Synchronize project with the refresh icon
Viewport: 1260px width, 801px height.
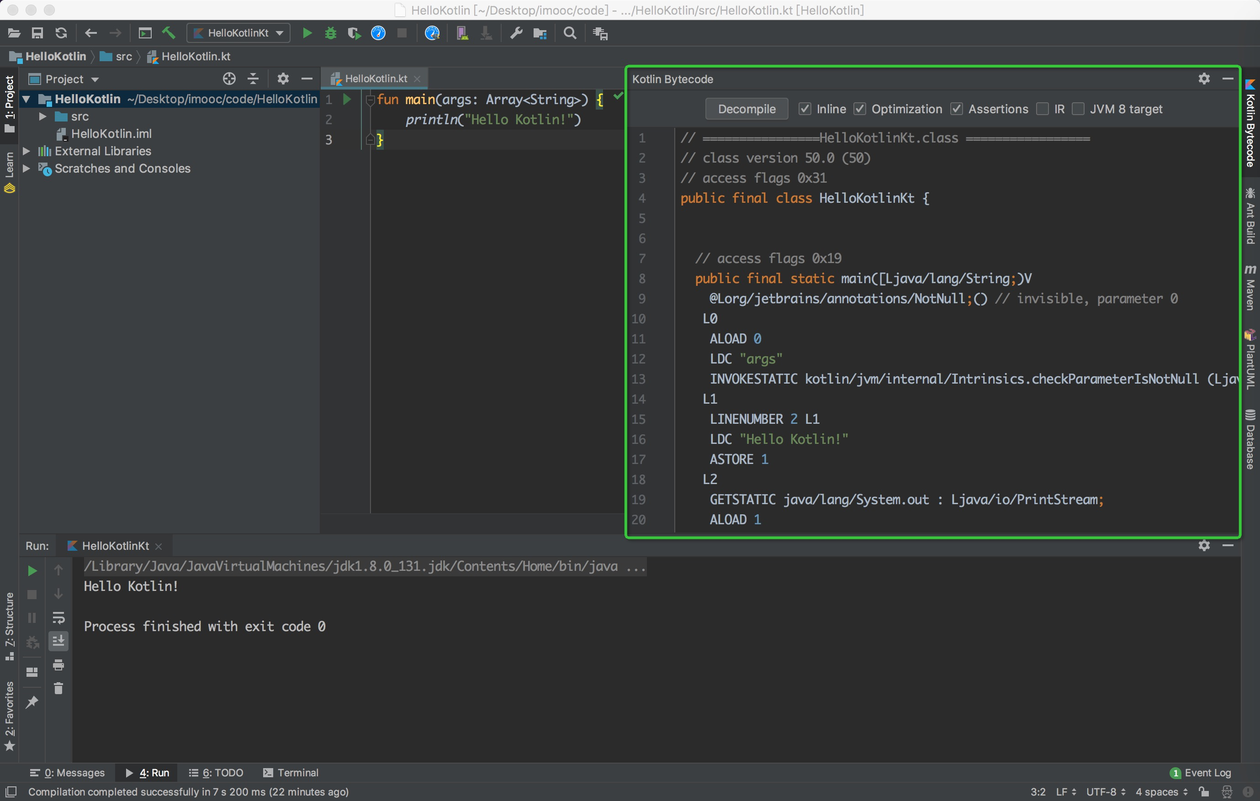point(61,33)
